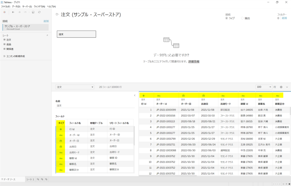Screen dimensions: 291x186
Task: Click the back navigation arrow icon
Action: pos(13,12)
